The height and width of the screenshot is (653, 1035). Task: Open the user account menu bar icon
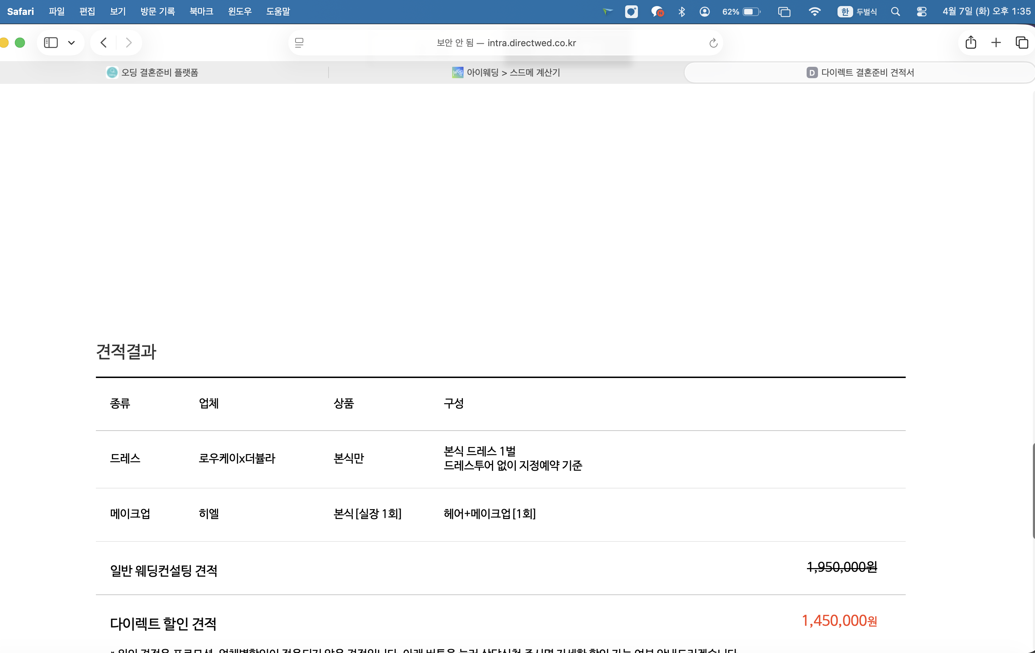704,12
